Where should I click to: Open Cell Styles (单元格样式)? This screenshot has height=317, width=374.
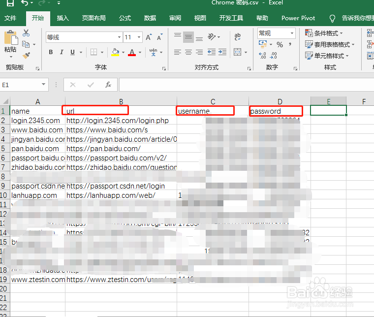pyautogui.click(x=327, y=56)
